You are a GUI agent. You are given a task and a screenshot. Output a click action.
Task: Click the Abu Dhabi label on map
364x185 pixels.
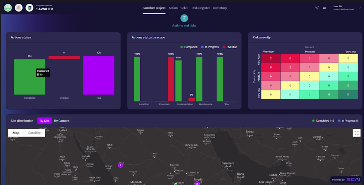265,182
